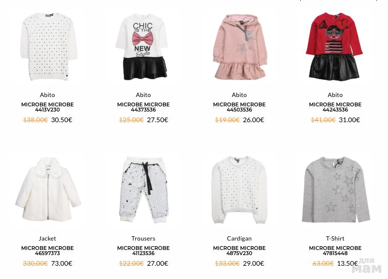This screenshot has height=279, width=388.
Task: Click the MICROBE MICROBE 4413V230 title
Action: pos(47,107)
